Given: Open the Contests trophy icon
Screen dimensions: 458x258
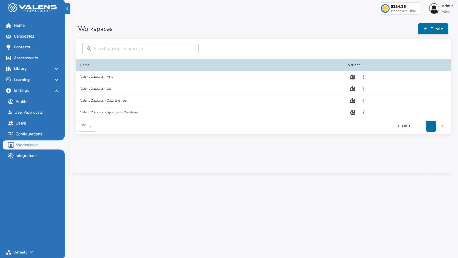Looking at the screenshot, I should click(x=9, y=47).
